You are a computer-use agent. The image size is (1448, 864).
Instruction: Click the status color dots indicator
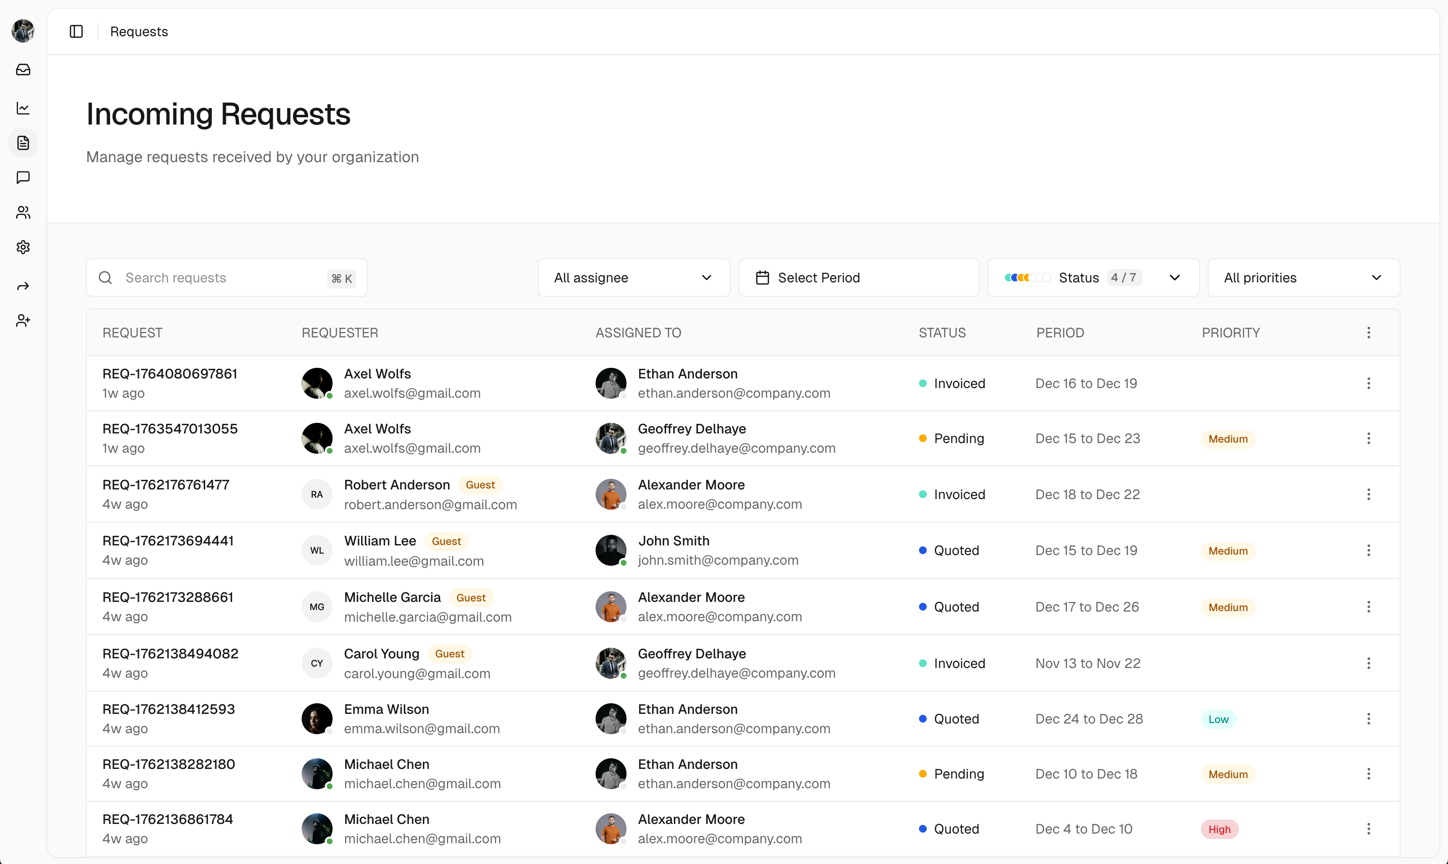pos(1027,278)
